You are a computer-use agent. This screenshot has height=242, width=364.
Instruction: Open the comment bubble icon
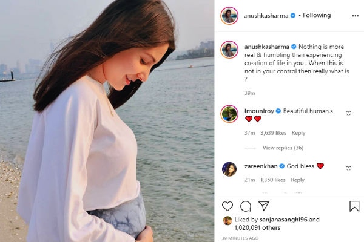(x=246, y=206)
